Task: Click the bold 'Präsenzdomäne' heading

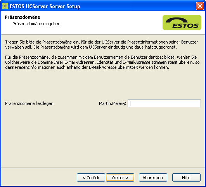Action: pos(23,17)
